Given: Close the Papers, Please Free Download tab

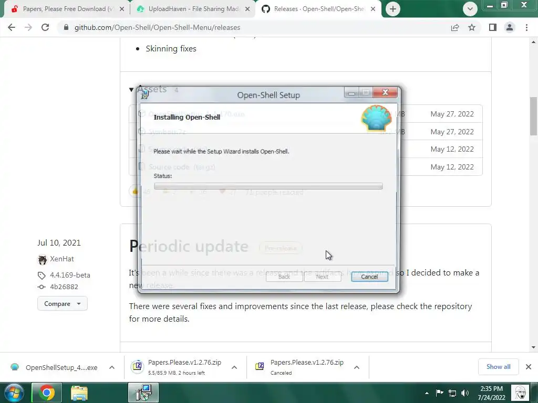Looking at the screenshot, I should pos(122,9).
